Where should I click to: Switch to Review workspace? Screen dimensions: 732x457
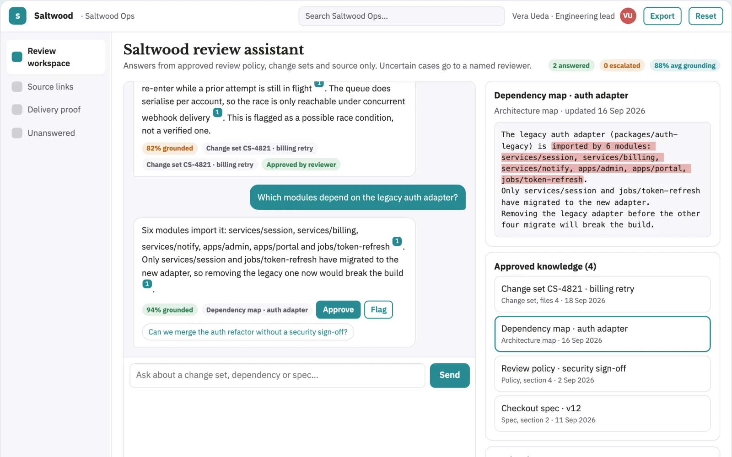56,57
